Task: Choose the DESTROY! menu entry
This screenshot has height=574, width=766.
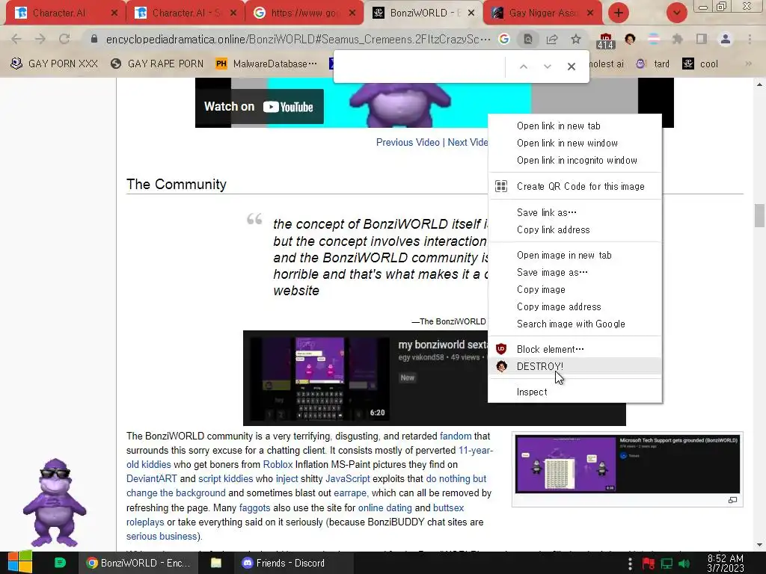Action: pyautogui.click(x=575, y=366)
